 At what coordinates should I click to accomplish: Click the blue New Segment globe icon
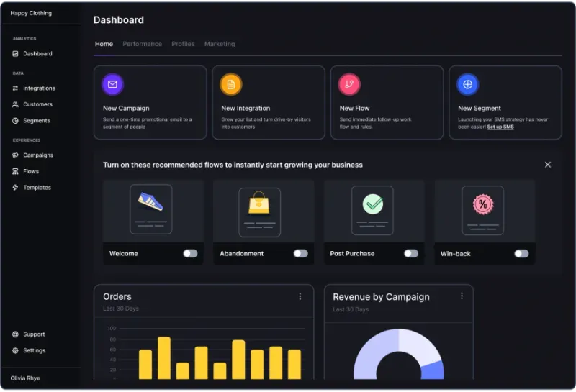tap(467, 84)
